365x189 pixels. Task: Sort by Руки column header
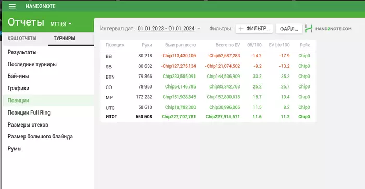coord(147,45)
